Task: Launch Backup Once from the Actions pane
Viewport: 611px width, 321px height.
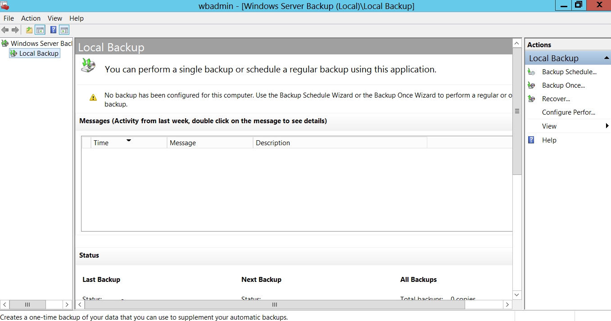Action: pos(563,85)
